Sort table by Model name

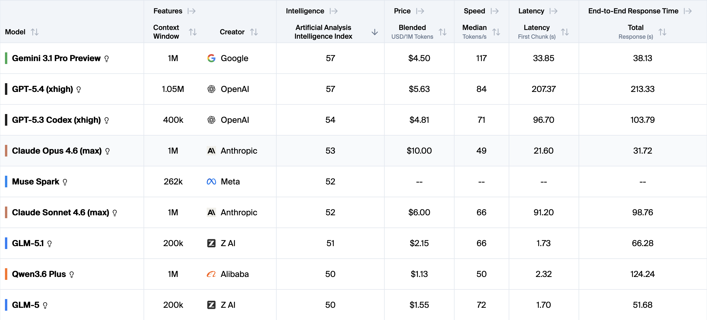point(35,32)
